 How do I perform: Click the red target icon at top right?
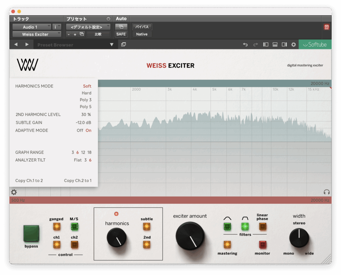pyautogui.click(x=326, y=27)
